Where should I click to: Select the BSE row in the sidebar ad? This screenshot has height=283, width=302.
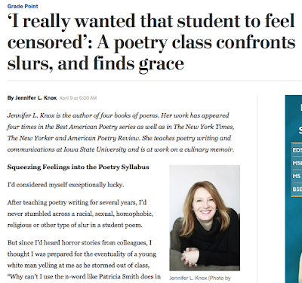coord(297,189)
